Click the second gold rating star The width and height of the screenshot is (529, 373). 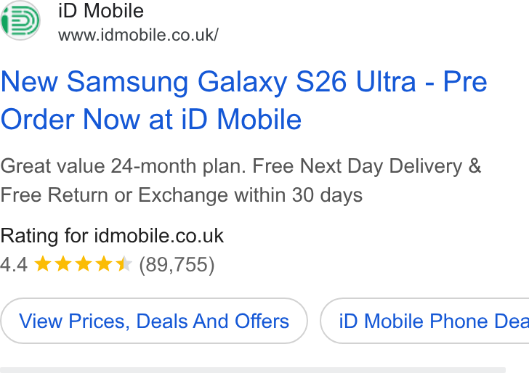(63, 263)
